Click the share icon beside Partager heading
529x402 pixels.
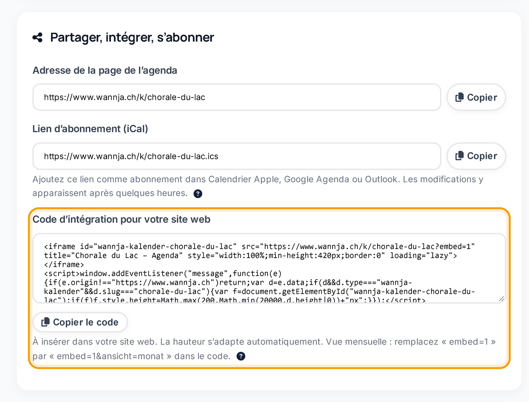coord(37,37)
